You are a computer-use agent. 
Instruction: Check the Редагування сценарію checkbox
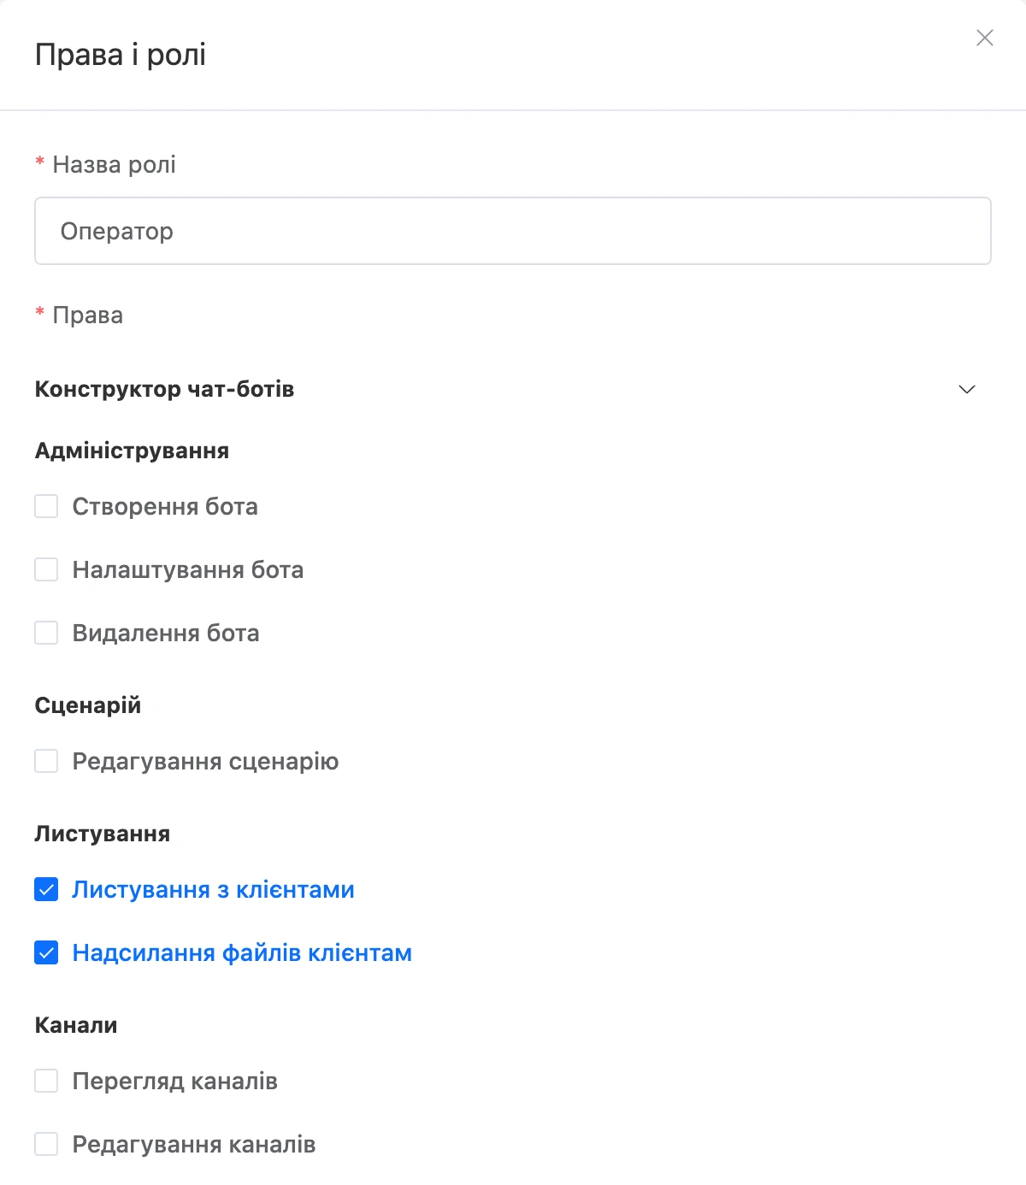click(x=46, y=761)
